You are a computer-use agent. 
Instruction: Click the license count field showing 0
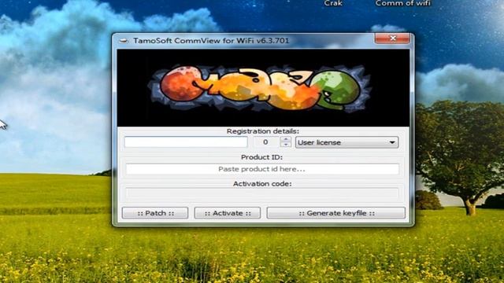(266, 142)
